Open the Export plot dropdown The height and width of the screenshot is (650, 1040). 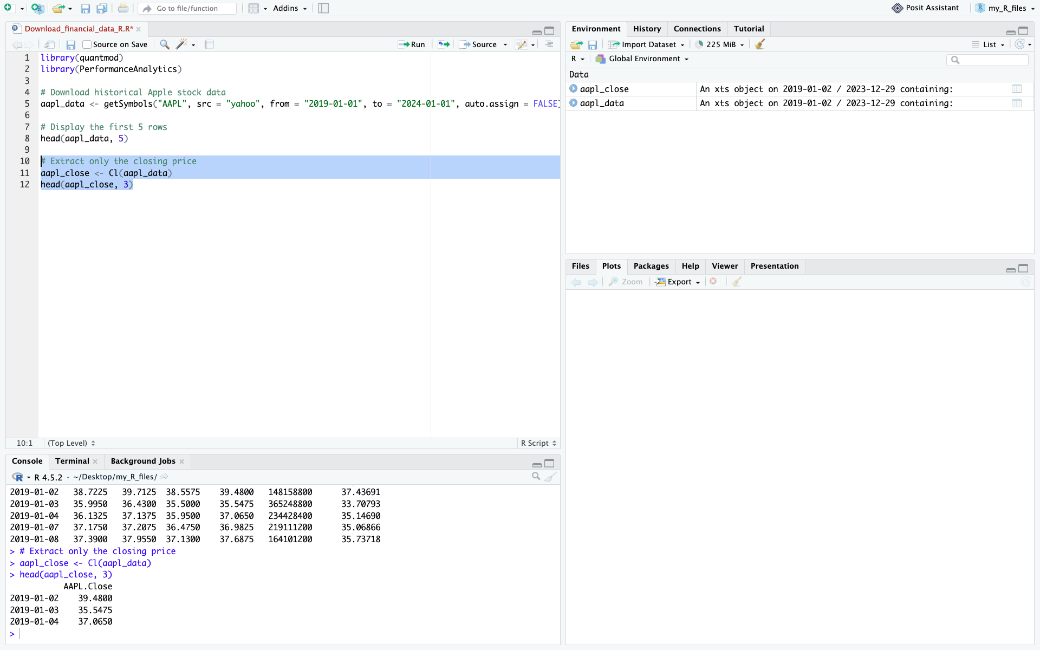pyautogui.click(x=678, y=282)
